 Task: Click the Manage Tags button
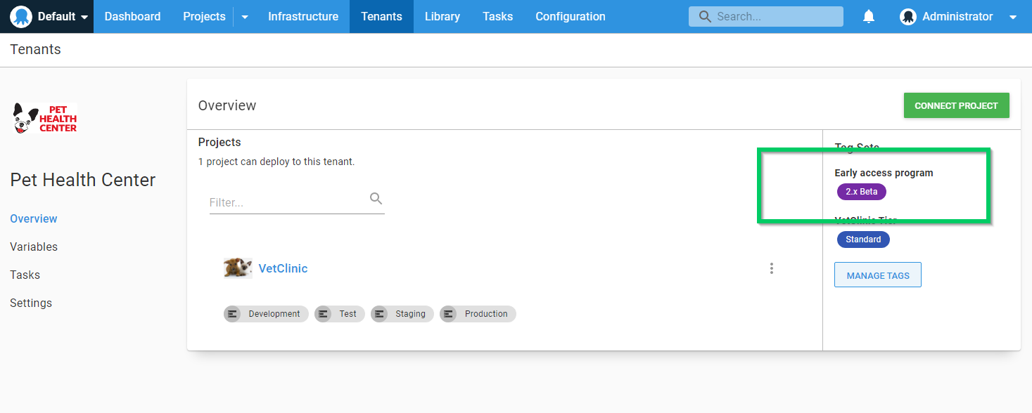pyautogui.click(x=877, y=275)
